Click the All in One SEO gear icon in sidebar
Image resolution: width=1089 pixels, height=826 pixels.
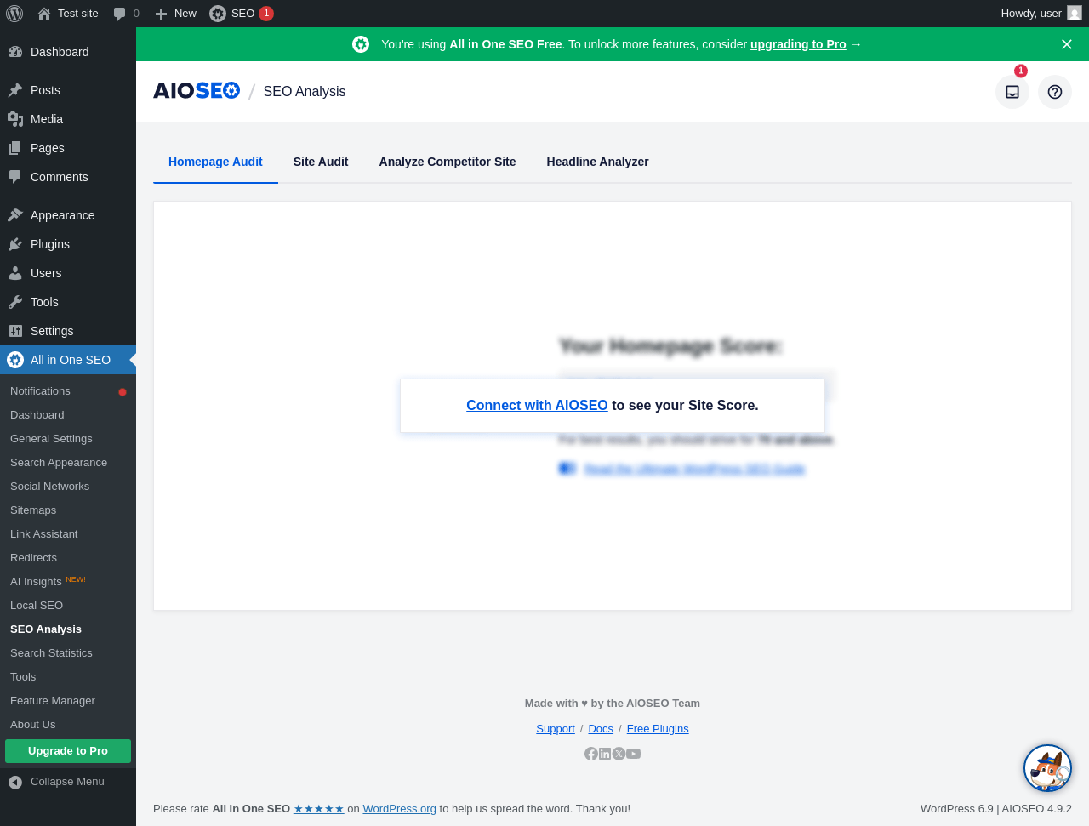coord(15,360)
